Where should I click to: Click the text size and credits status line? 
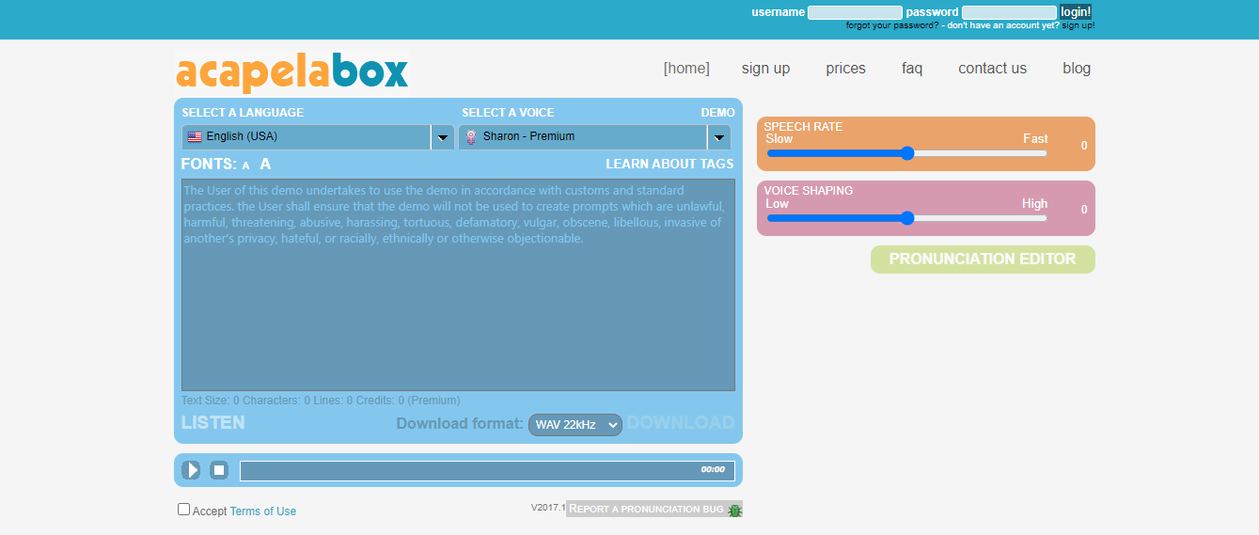click(x=321, y=401)
